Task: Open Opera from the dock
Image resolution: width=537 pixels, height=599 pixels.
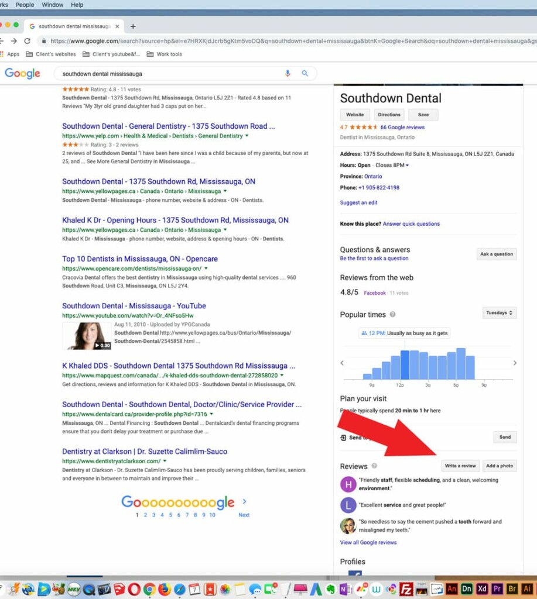Action: tap(134, 589)
